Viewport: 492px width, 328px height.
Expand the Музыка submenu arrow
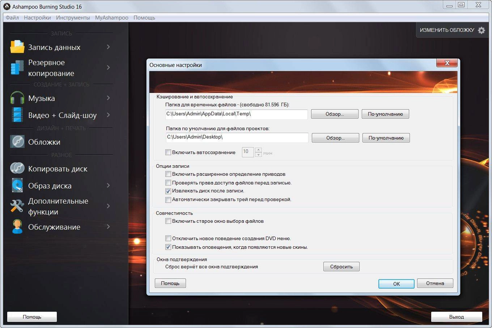108,98
